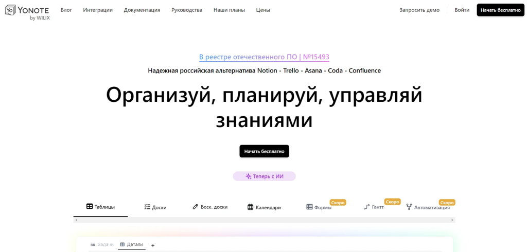The width and height of the screenshot is (527, 252).
Task: Click the left arrow of the tabs scrollbar
Action: 76,220
